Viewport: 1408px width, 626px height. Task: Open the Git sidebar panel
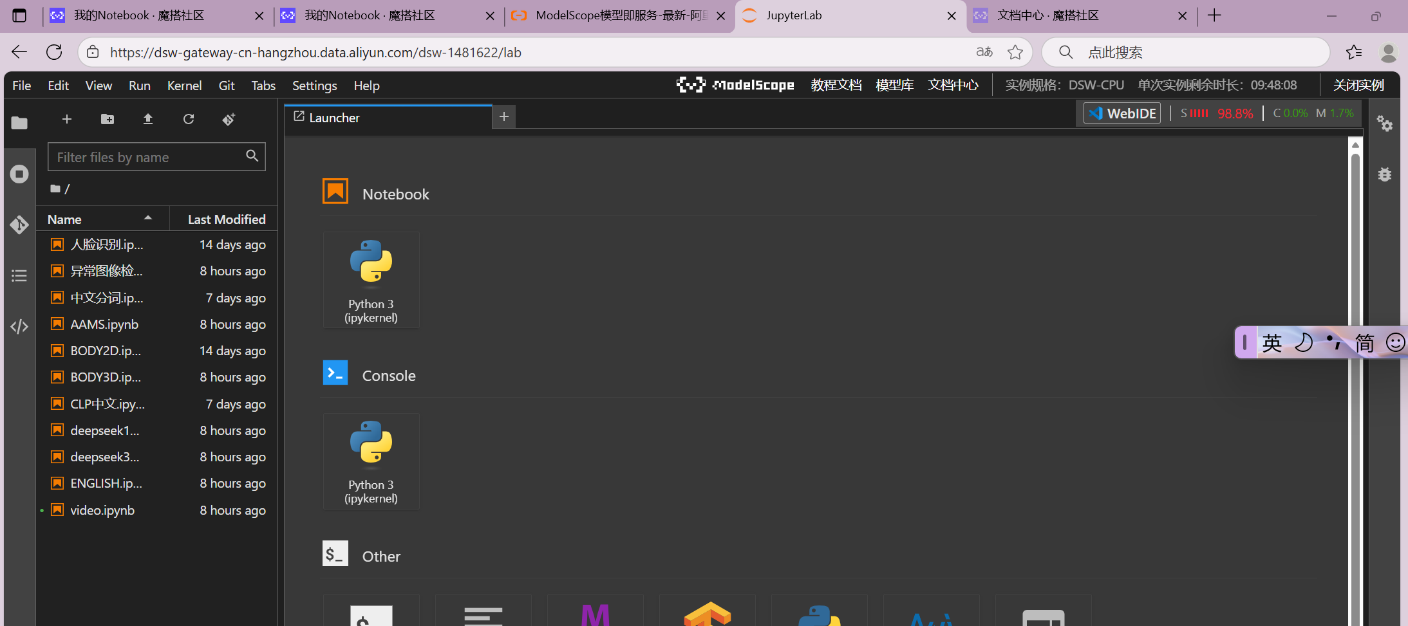pos(19,225)
